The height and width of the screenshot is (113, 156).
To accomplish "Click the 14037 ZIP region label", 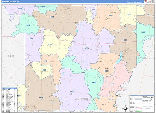I will pyautogui.click(x=28, y=25).
